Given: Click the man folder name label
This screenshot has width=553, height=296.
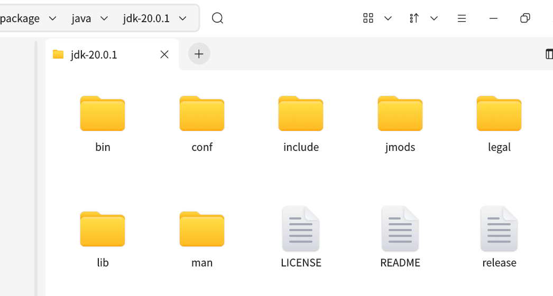Looking at the screenshot, I should pyautogui.click(x=202, y=263).
